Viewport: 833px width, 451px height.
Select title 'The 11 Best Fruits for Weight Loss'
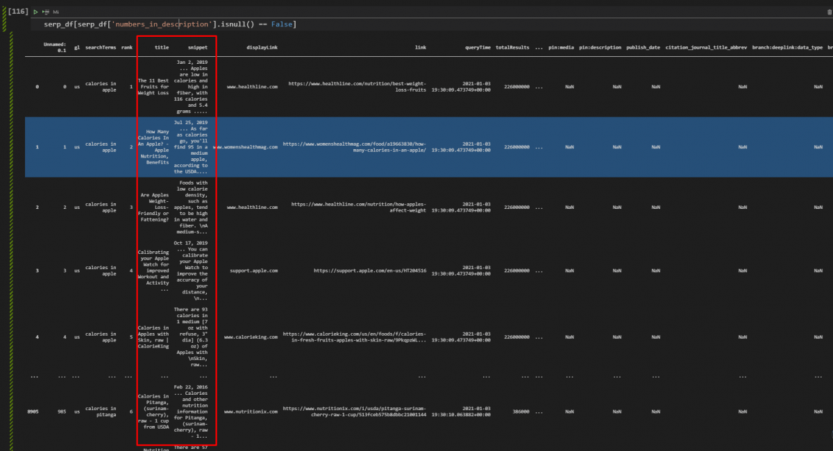(x=153, y=87)
